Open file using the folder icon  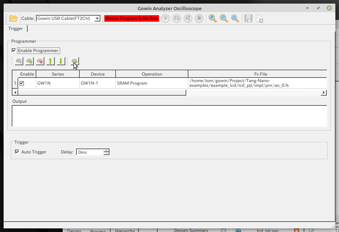(x=13, y=18)
